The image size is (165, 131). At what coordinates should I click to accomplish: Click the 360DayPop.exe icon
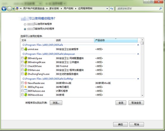26,87
